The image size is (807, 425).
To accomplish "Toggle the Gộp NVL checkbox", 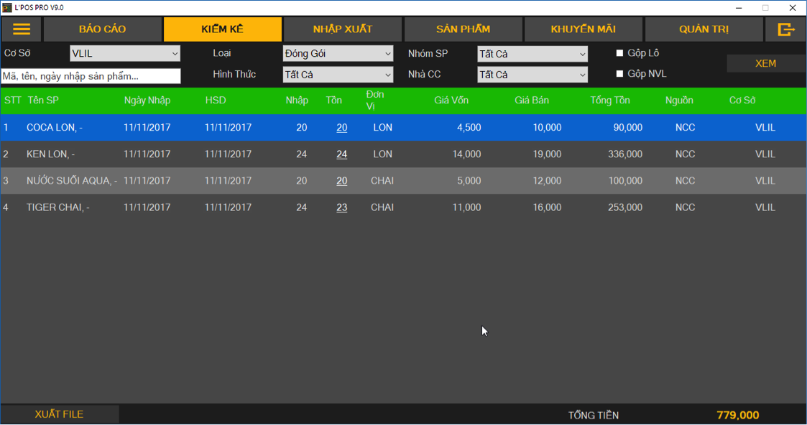I will click(619, 74).
